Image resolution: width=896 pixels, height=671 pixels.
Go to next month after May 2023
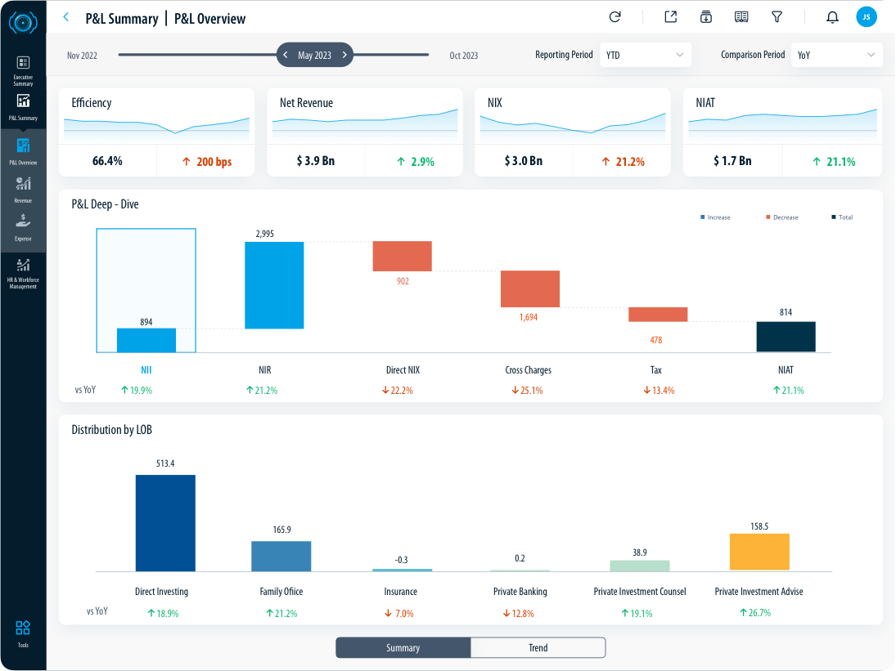pyautogui.click(x=345, y=56)
